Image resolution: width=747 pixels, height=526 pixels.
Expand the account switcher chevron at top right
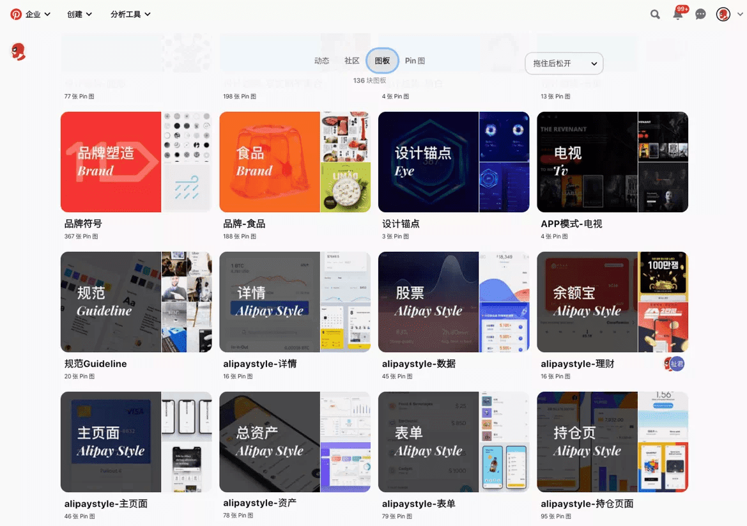740,13
